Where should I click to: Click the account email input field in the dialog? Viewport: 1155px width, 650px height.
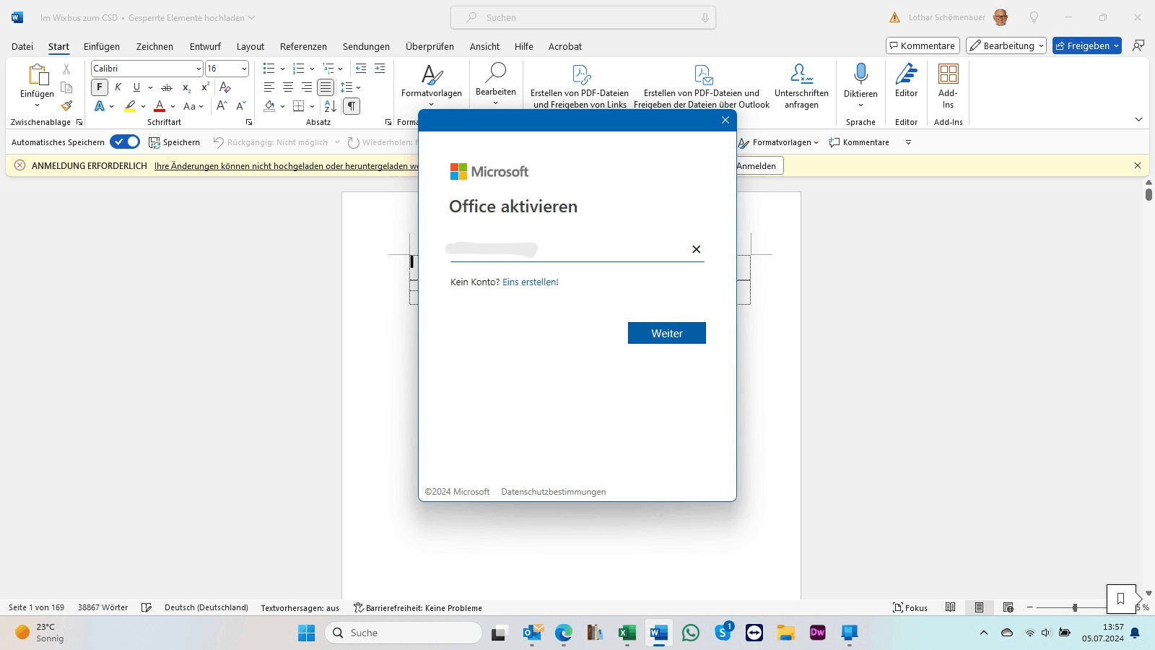point(577,249)
